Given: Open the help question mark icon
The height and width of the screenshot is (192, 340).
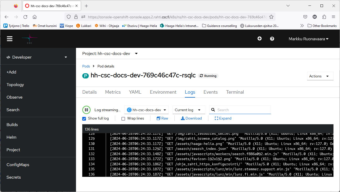Looking at the screenshot, I should click(272, 39).
